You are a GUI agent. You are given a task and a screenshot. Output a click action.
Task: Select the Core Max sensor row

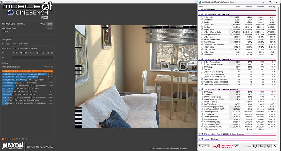click(237, 70)
